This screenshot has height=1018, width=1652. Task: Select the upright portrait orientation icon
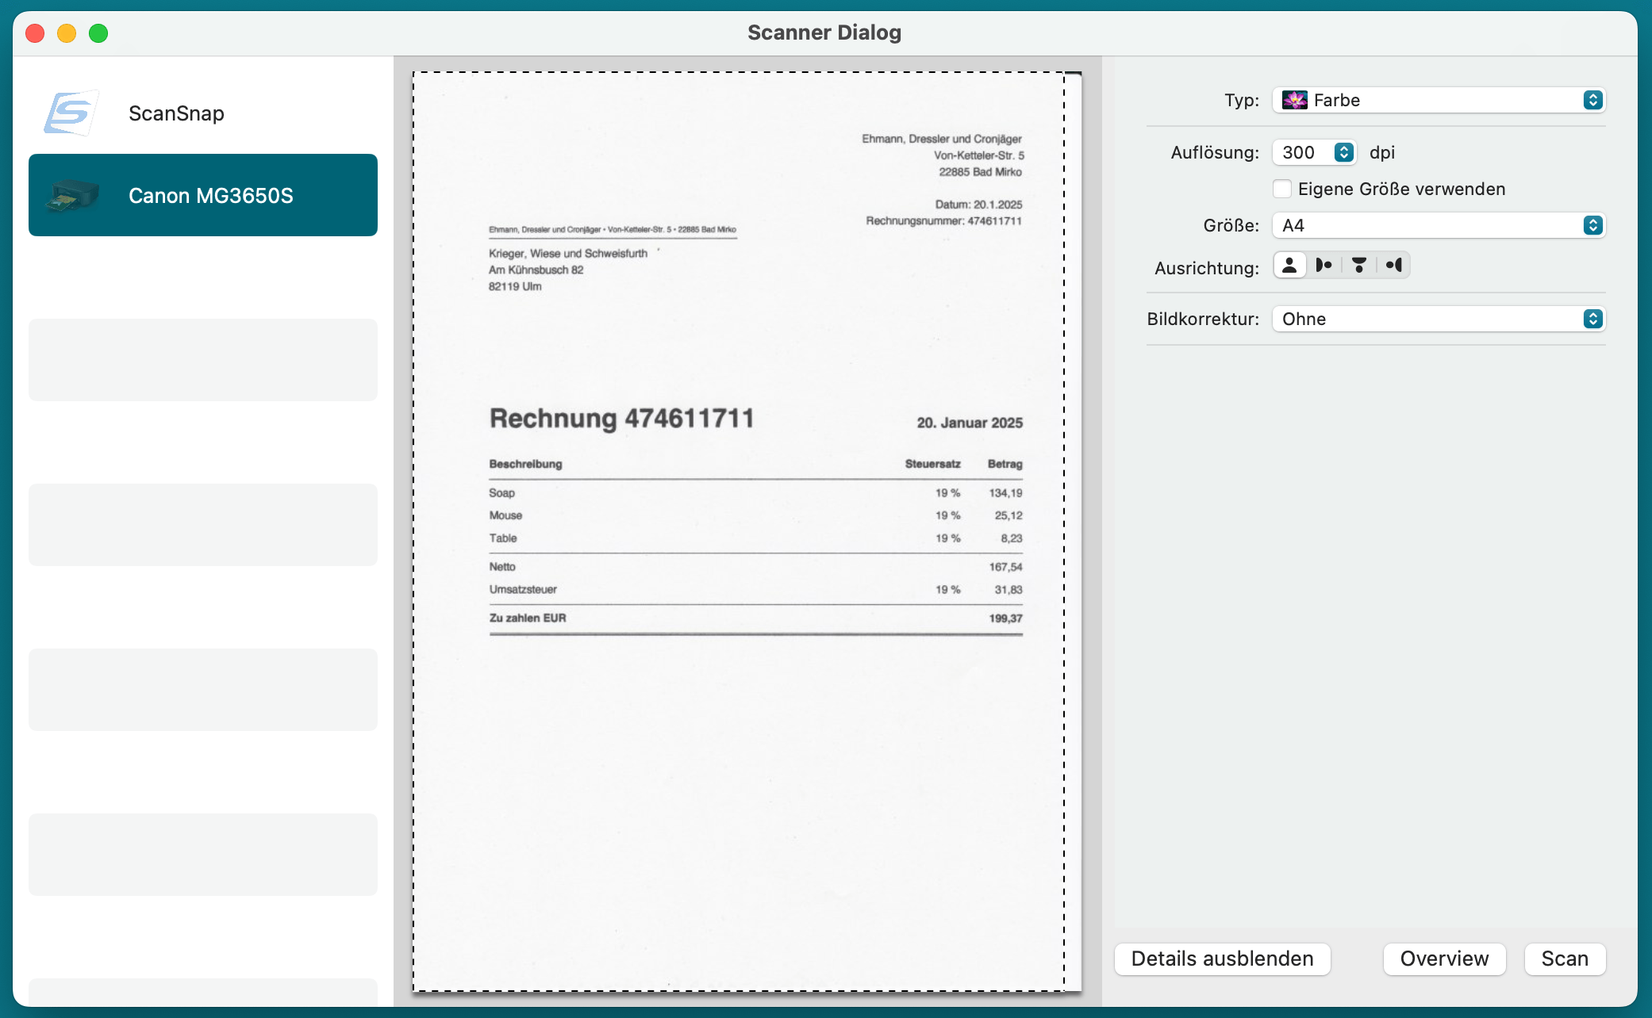(x=1289, y=266)
